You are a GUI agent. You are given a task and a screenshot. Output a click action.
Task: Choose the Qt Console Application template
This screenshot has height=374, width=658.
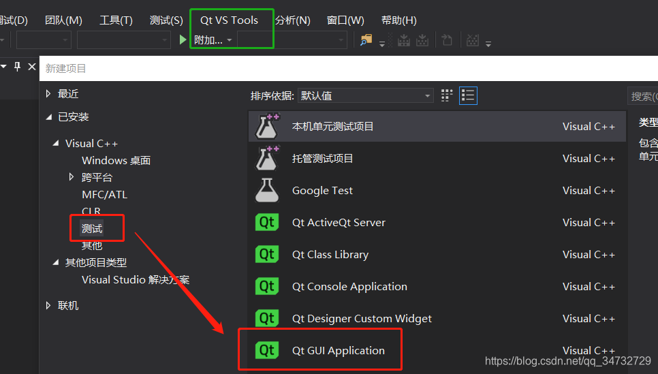click(437, 286)
